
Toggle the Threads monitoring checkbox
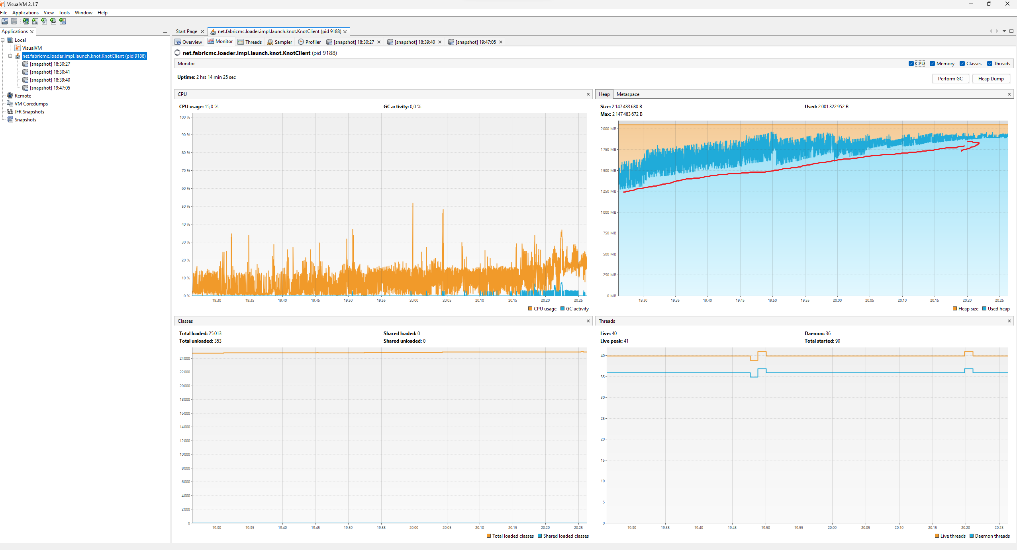(991, 63)
